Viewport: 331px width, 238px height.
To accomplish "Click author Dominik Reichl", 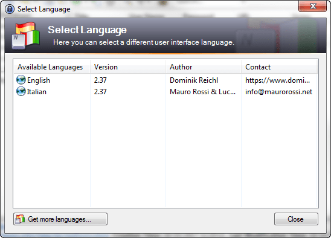I will (x=194, y=80).
